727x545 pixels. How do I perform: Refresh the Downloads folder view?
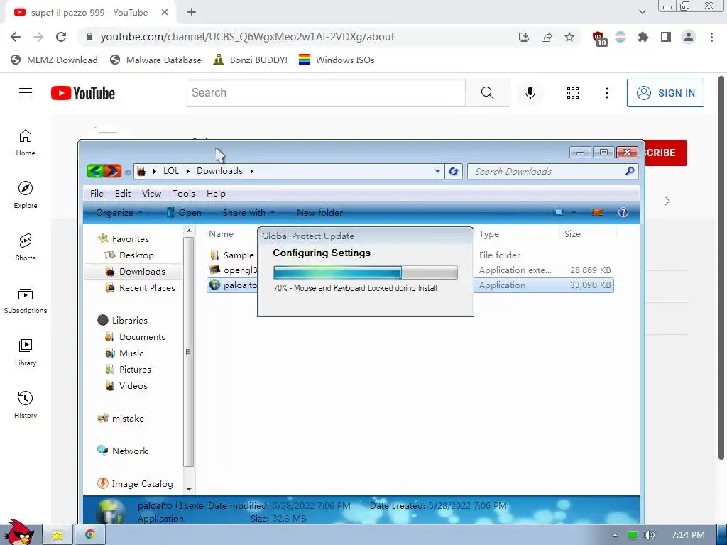454,172
